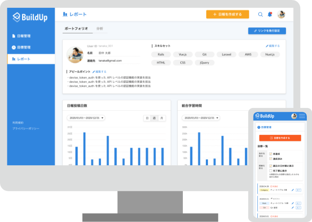Uncheck the 達成済み filter checkbox
The width and height of the screenshot is (312, 222).
(x=271, y=159)
